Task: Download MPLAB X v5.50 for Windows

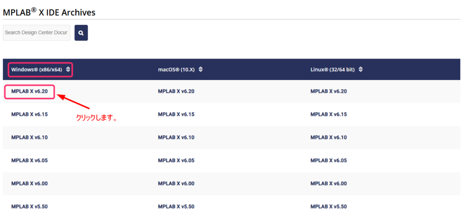Action: [x=30, y=207]
